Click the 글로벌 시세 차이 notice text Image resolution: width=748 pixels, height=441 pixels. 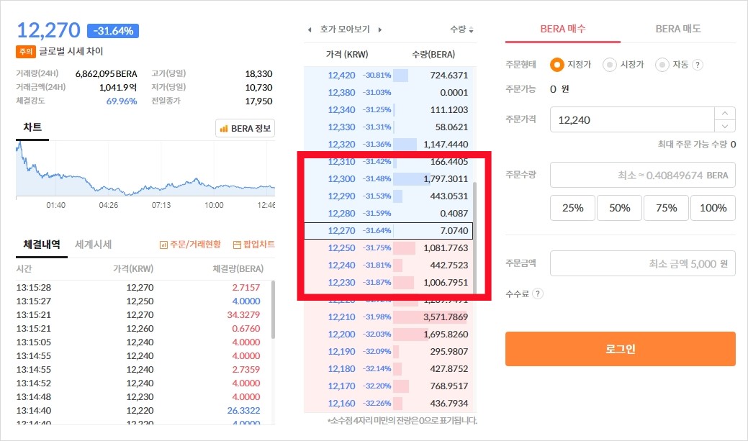(x=71, y=51)
